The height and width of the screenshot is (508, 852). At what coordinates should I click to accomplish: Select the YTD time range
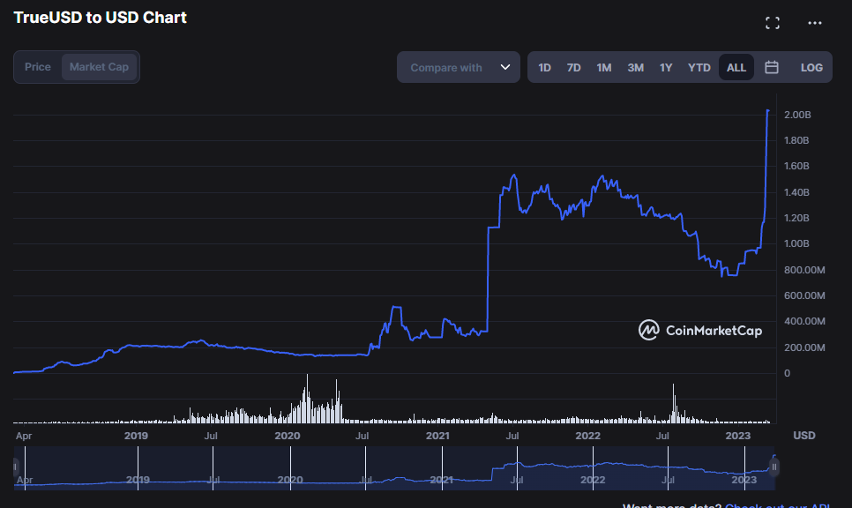tap(699, 67)
